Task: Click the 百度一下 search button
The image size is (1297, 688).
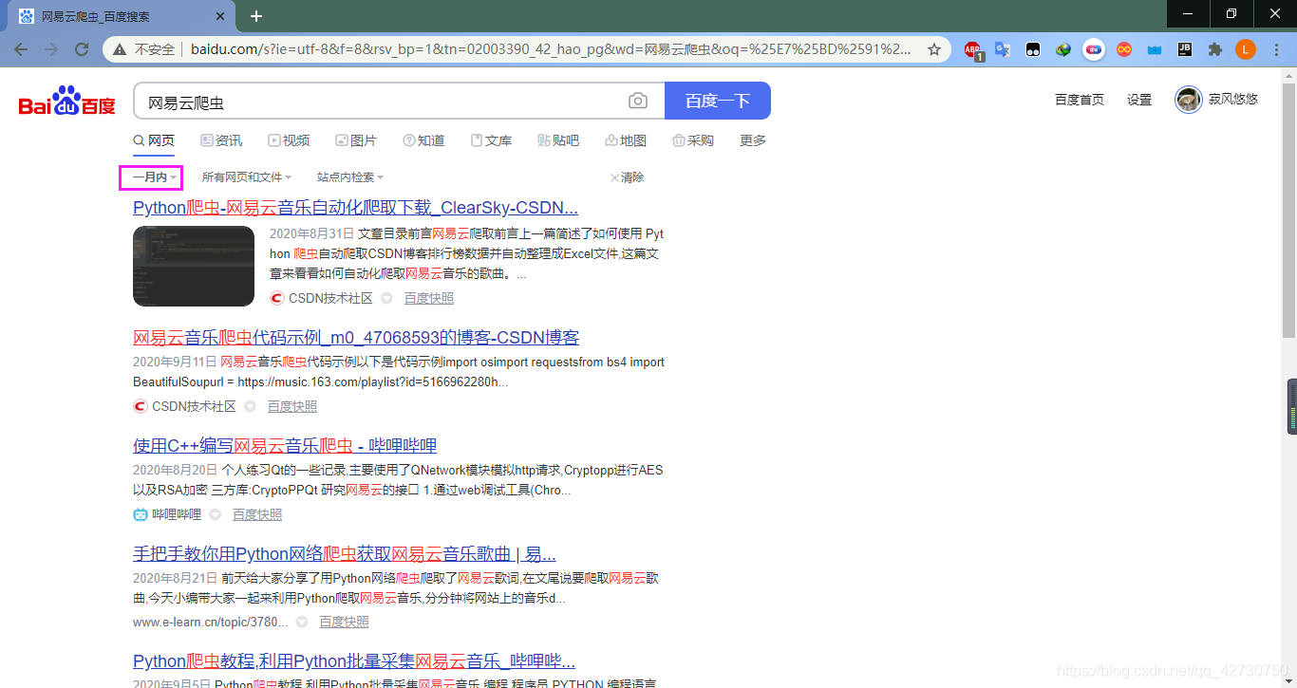Action: click(x=718, y=101)
